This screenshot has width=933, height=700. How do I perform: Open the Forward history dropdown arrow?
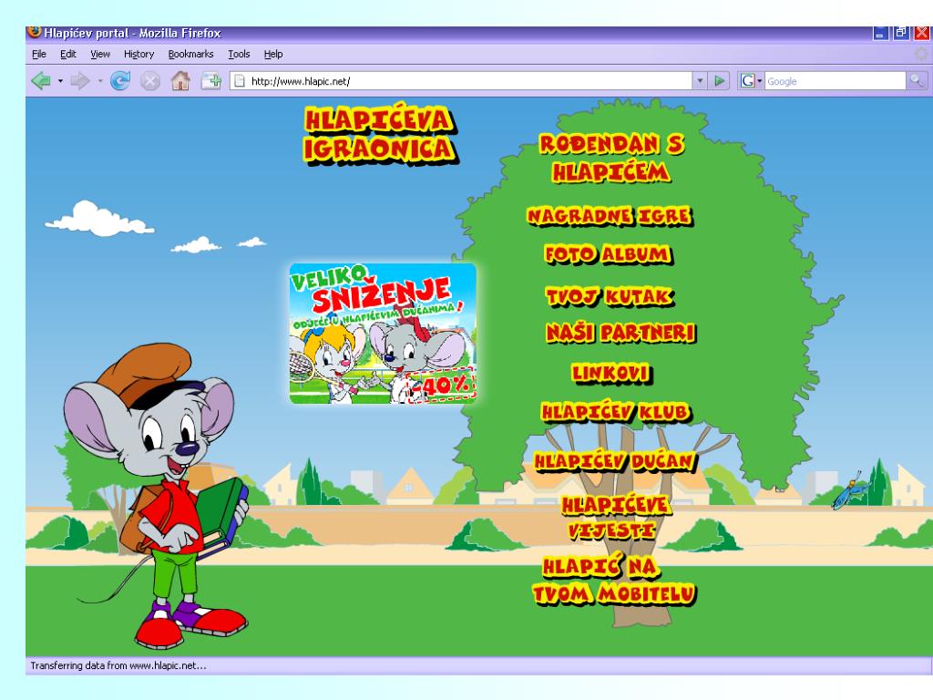tap(100, 80)
